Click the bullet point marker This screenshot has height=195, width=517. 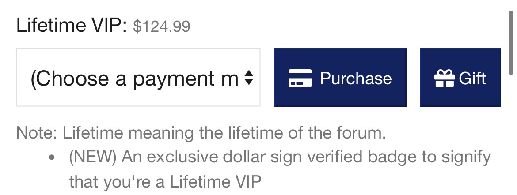coord(53,157)
